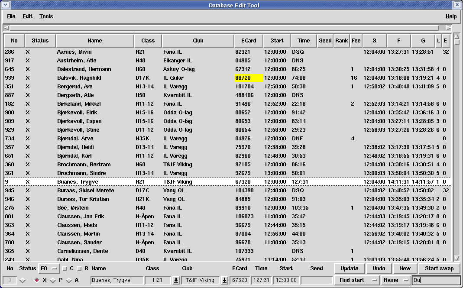Open the window menu icon in title bar

tap(5, 5)
